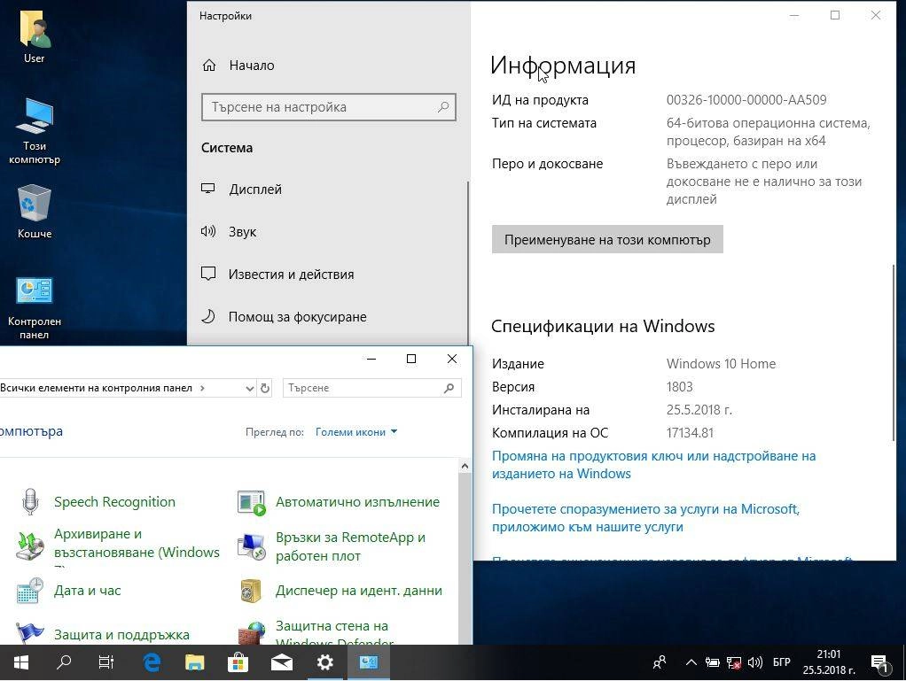Image resolution: width=906 pixels, height=681 pixels.
Task: Show hidden tray icons chevron
Action: 691,662
